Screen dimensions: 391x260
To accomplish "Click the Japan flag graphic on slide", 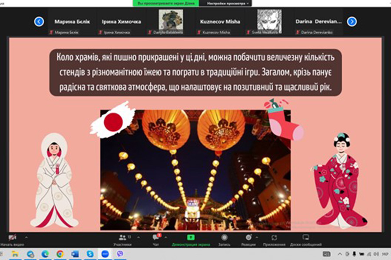I will [113, 120].
